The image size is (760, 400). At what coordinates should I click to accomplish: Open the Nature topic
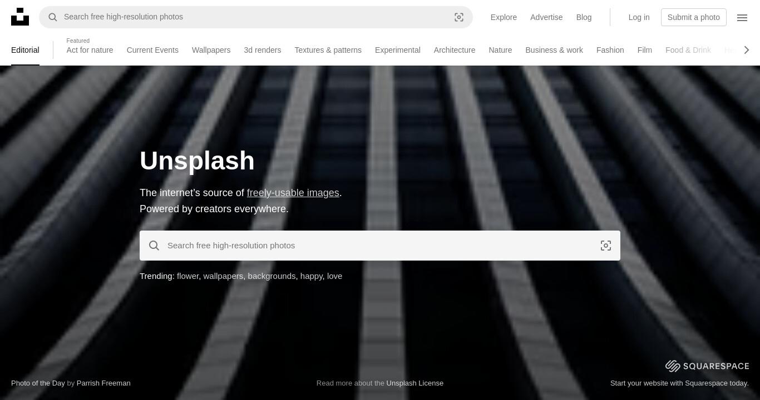(x=500, y=50)
